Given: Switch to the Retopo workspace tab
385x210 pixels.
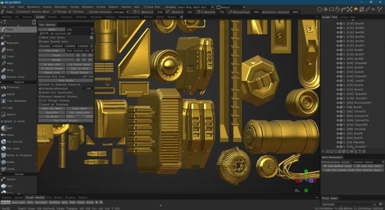Looking at the screenshot, I should point(27,17).
